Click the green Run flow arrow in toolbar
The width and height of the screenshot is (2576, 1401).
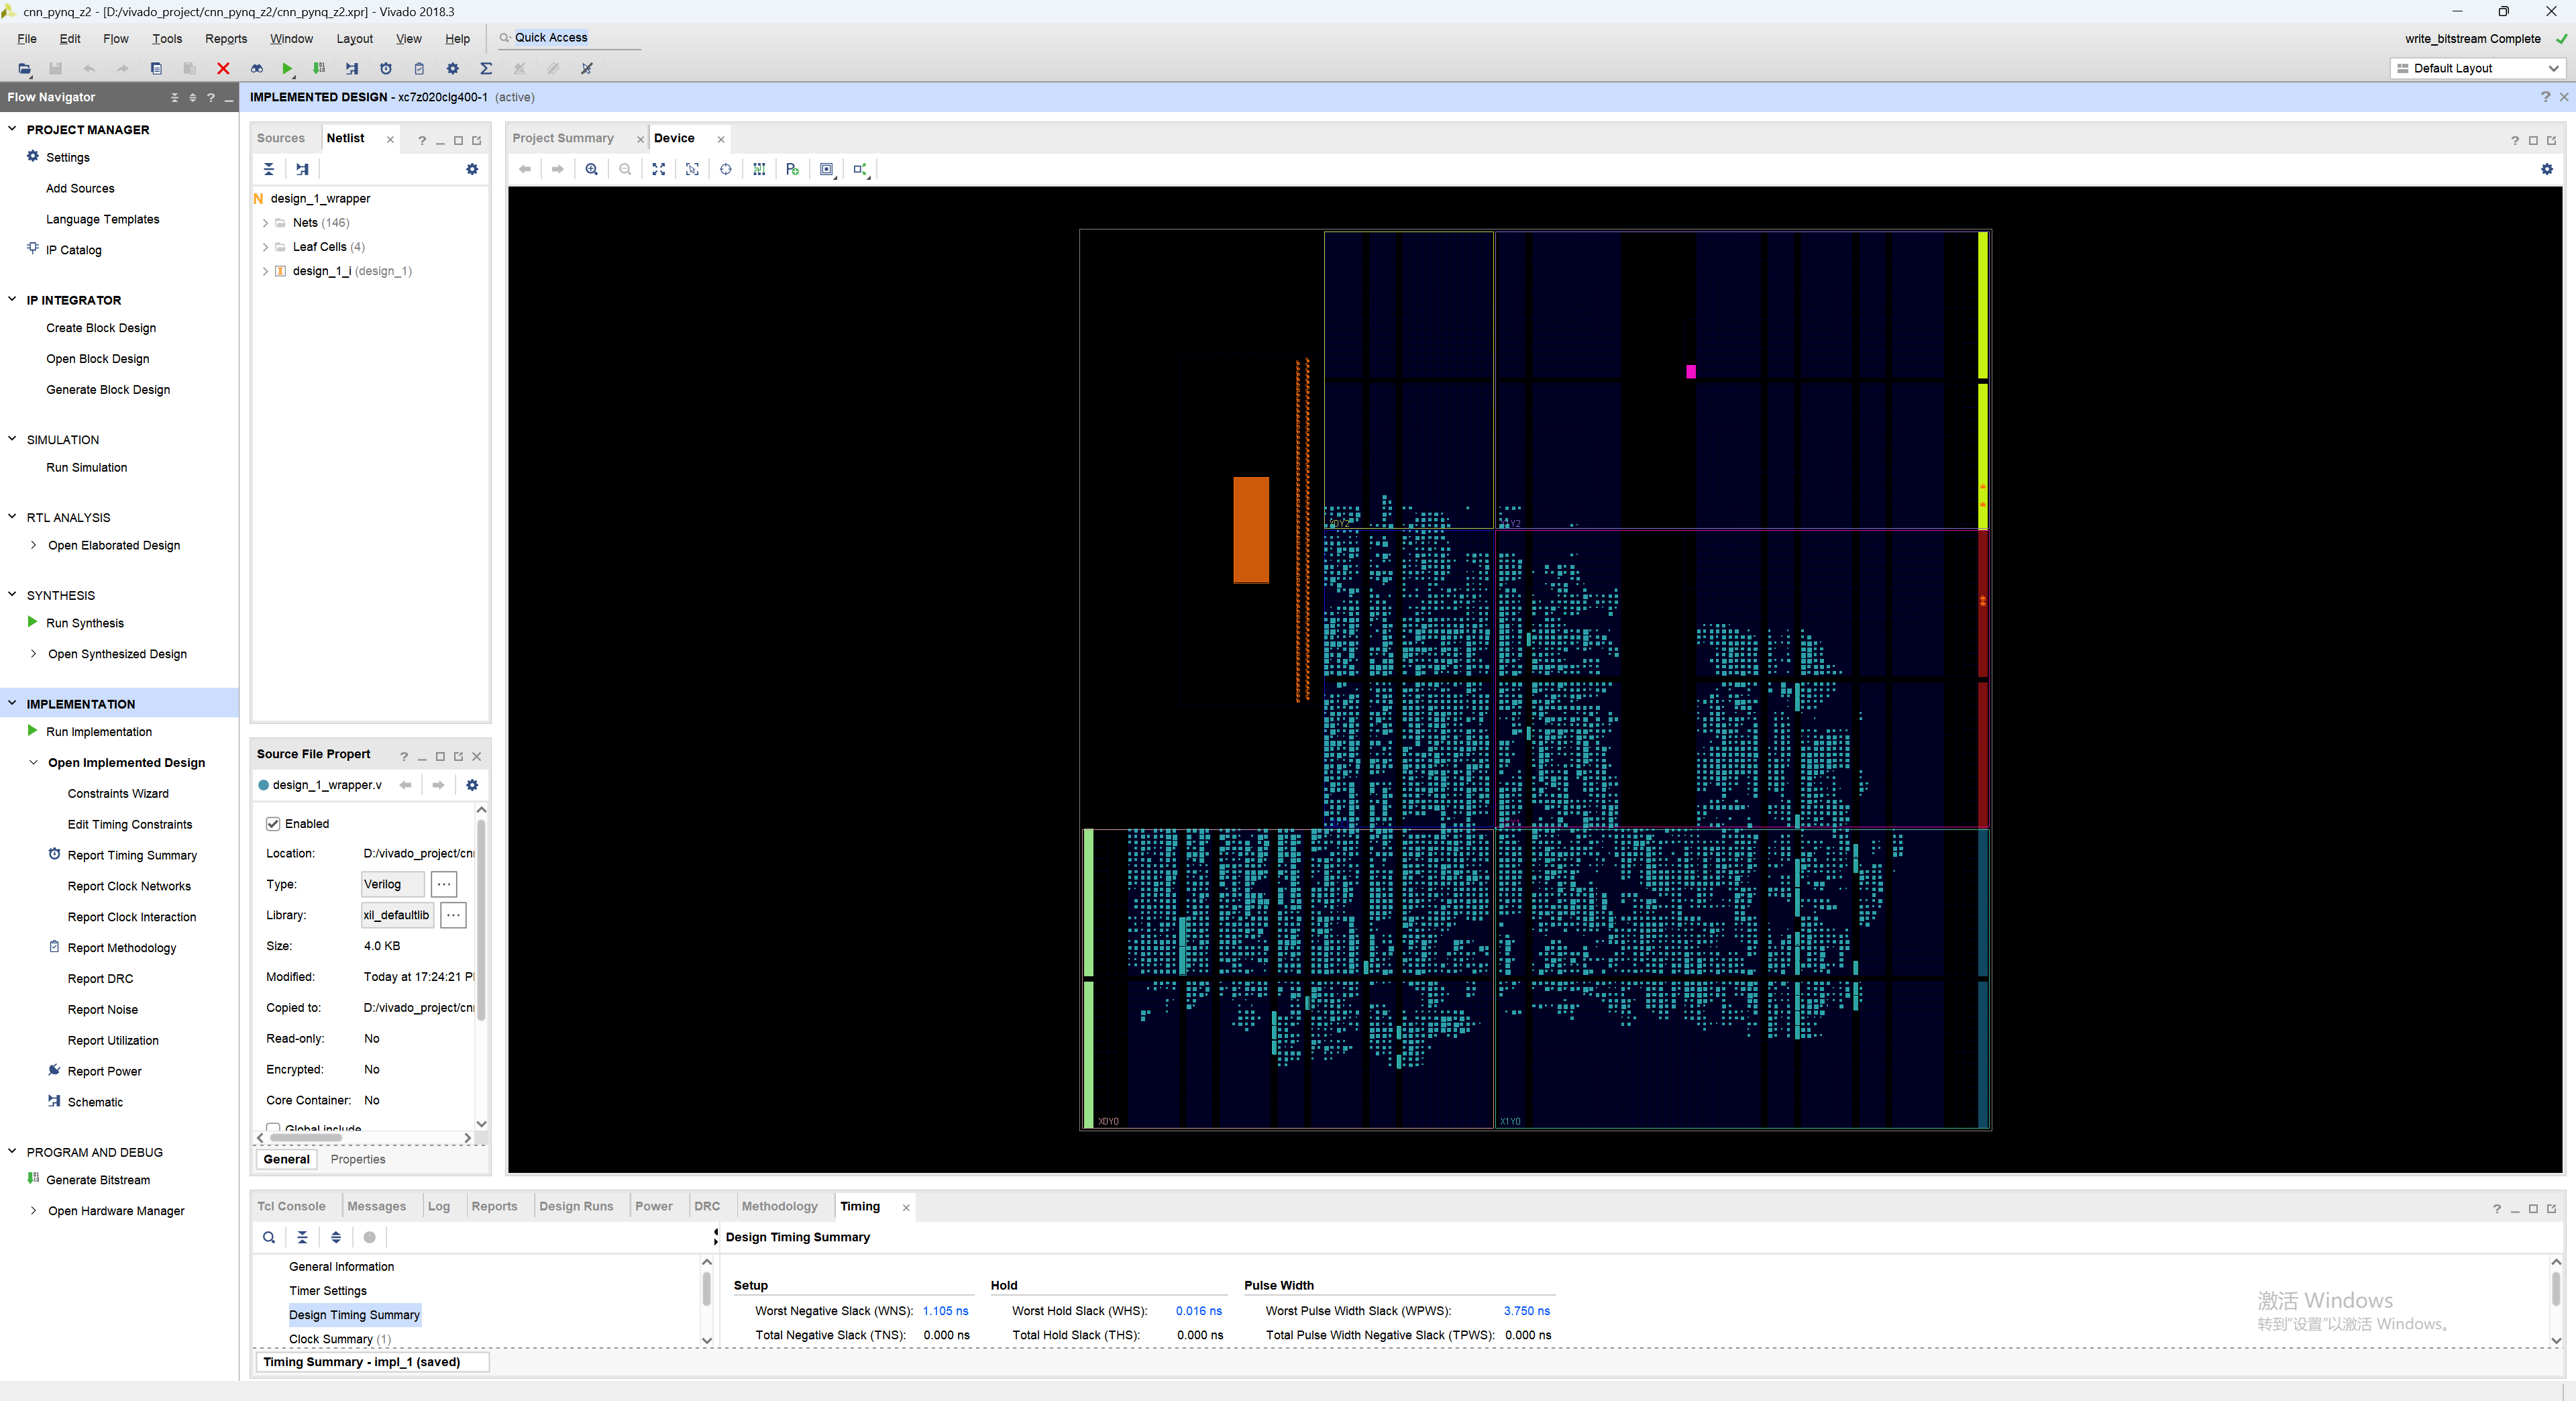click(x=287, y=68)
